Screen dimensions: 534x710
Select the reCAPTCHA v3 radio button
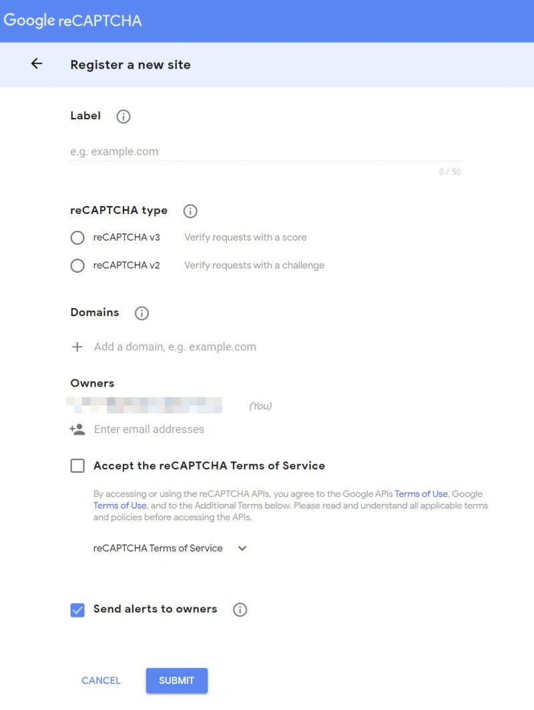pyautogui.click(x=77, y=237)
